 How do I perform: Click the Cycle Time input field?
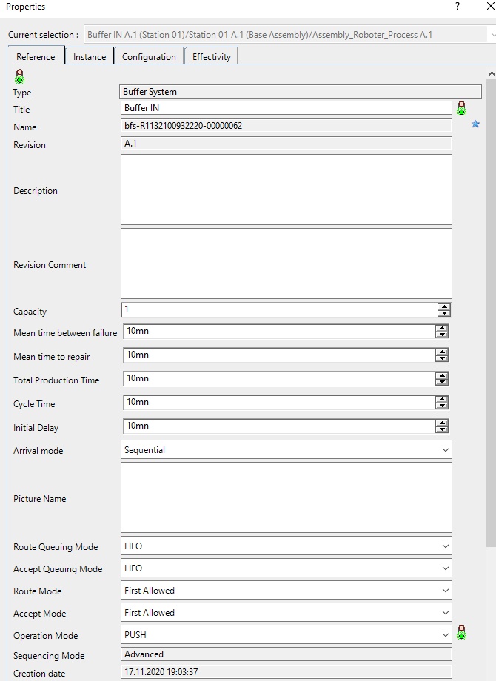pyautogui.click(x=279, y=403)
